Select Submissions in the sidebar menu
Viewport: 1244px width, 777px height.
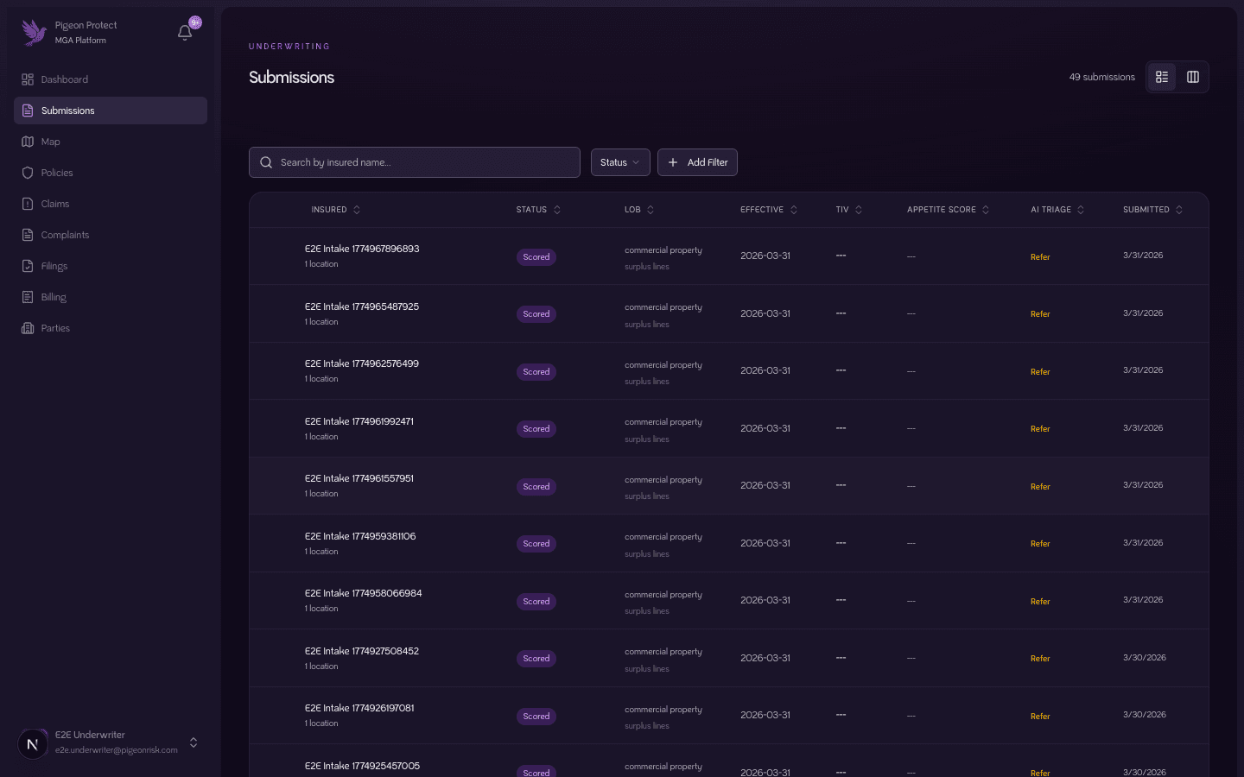click(67, 111)
